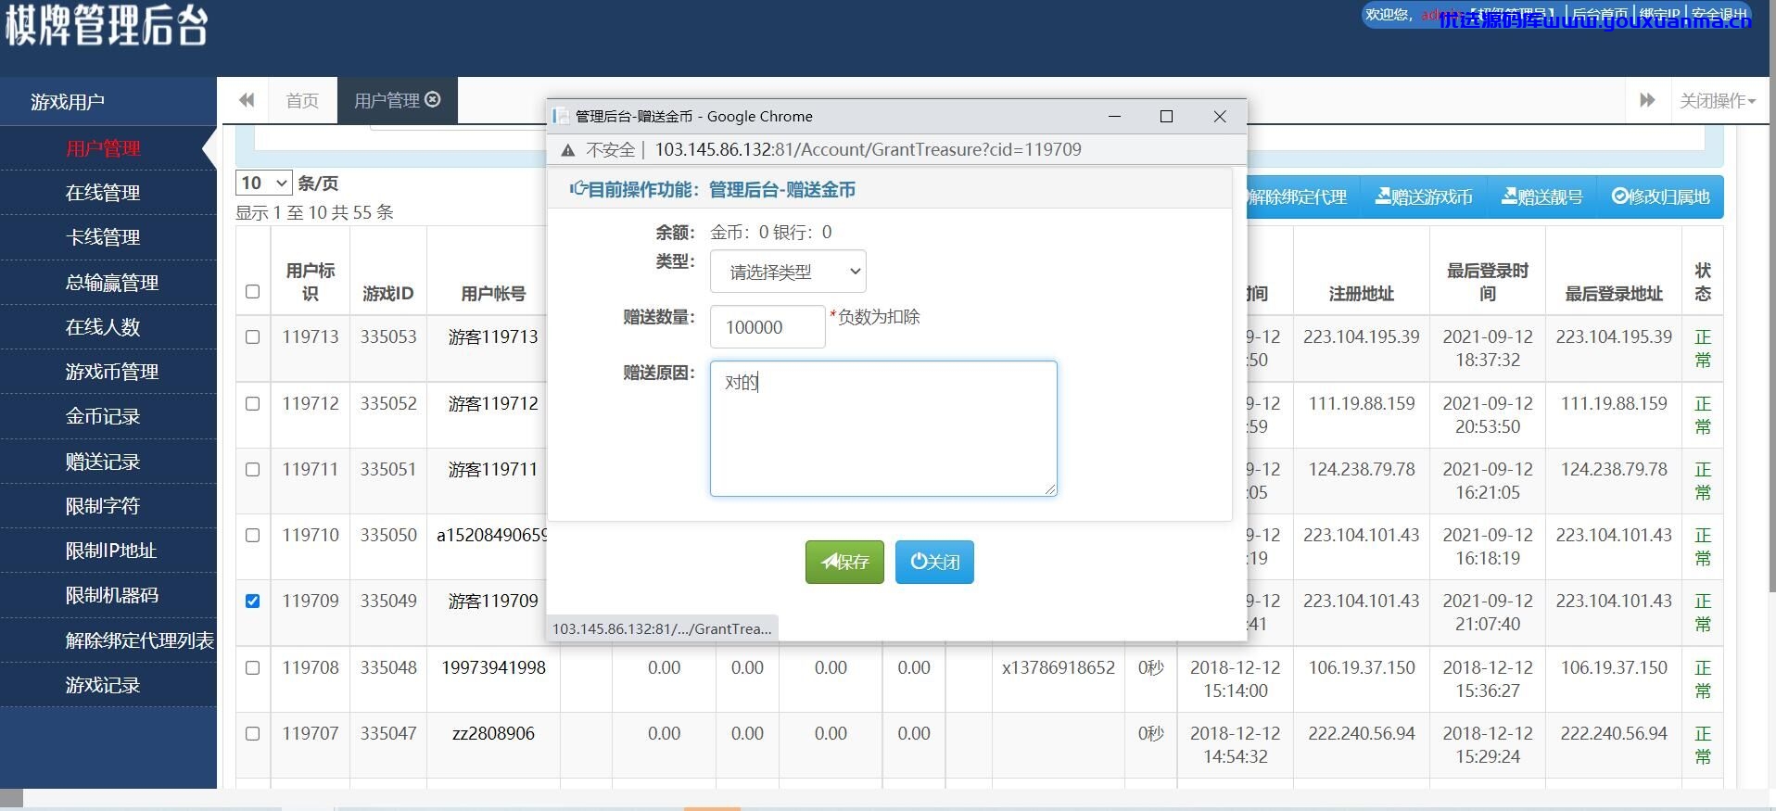Toggle the select-all checkbox in table header

(x=252, y=292)
